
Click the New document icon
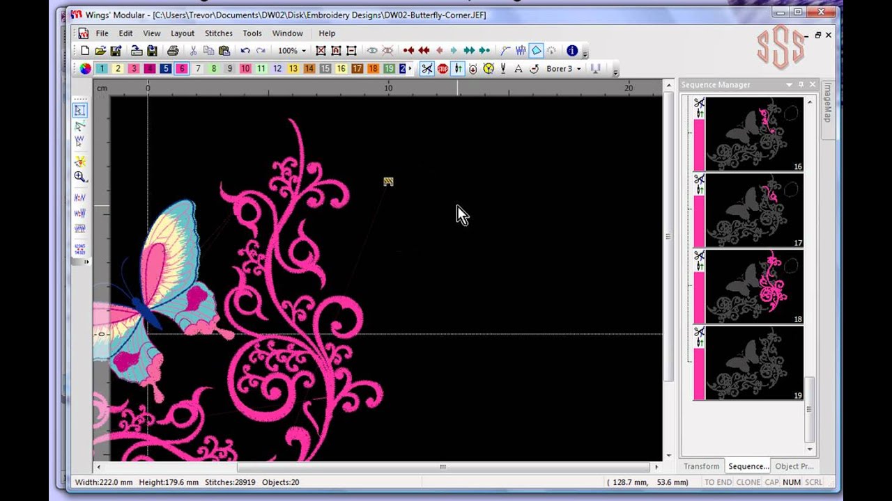coord(85,51)
